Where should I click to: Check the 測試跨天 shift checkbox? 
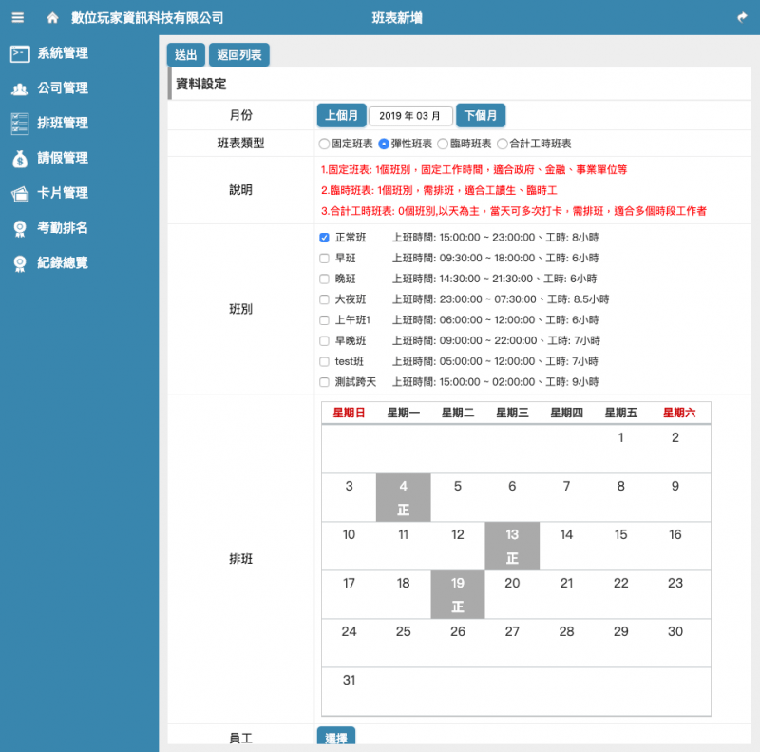324,382
